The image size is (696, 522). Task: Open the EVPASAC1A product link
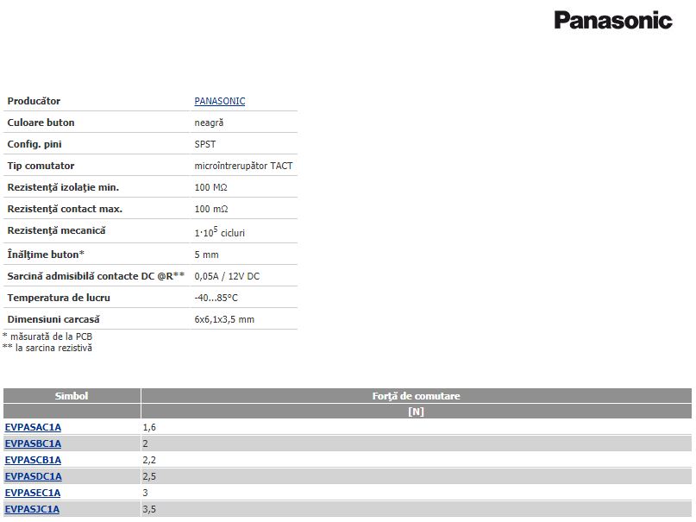pyautogui.click(x=33, y=427)
